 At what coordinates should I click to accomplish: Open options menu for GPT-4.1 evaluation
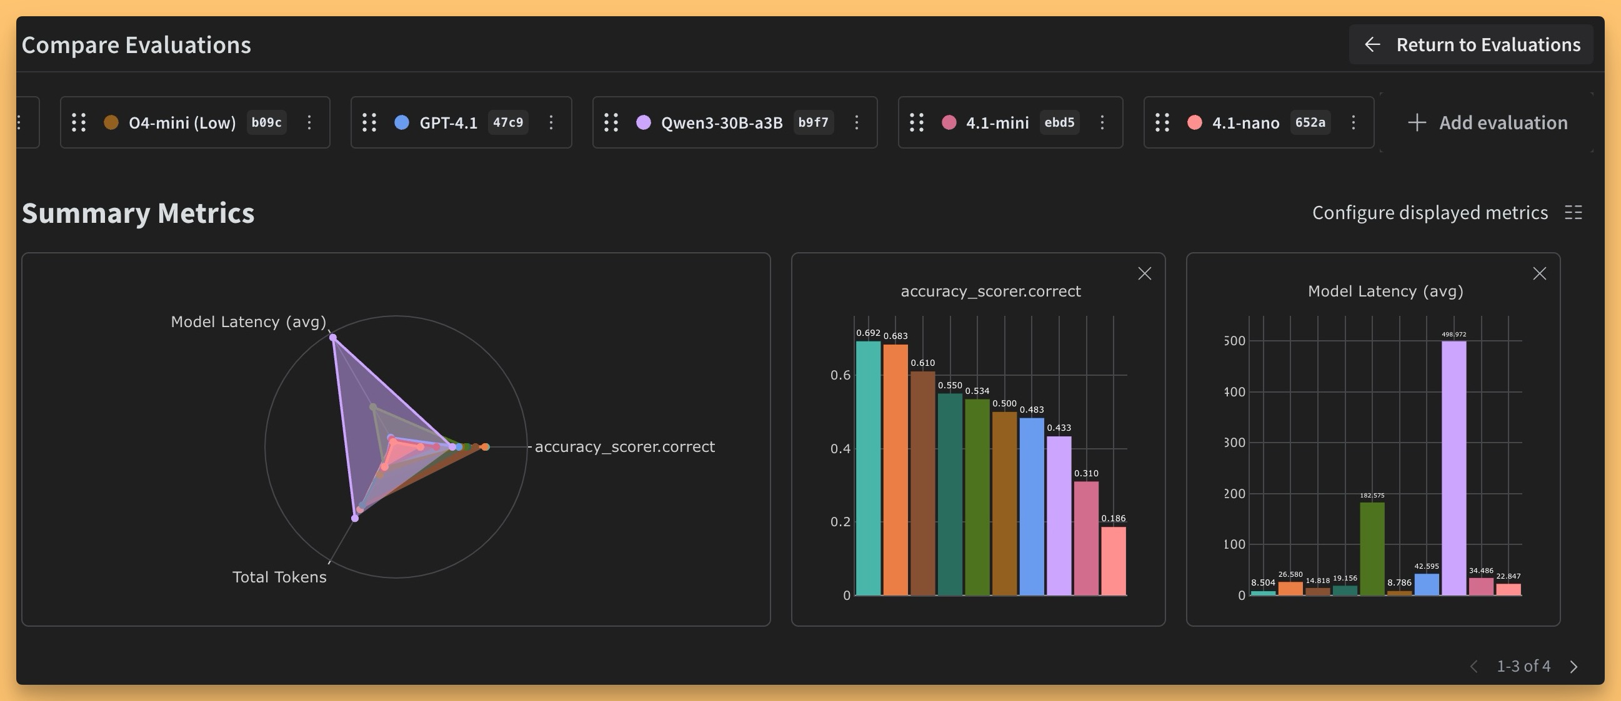pos(551,122)
